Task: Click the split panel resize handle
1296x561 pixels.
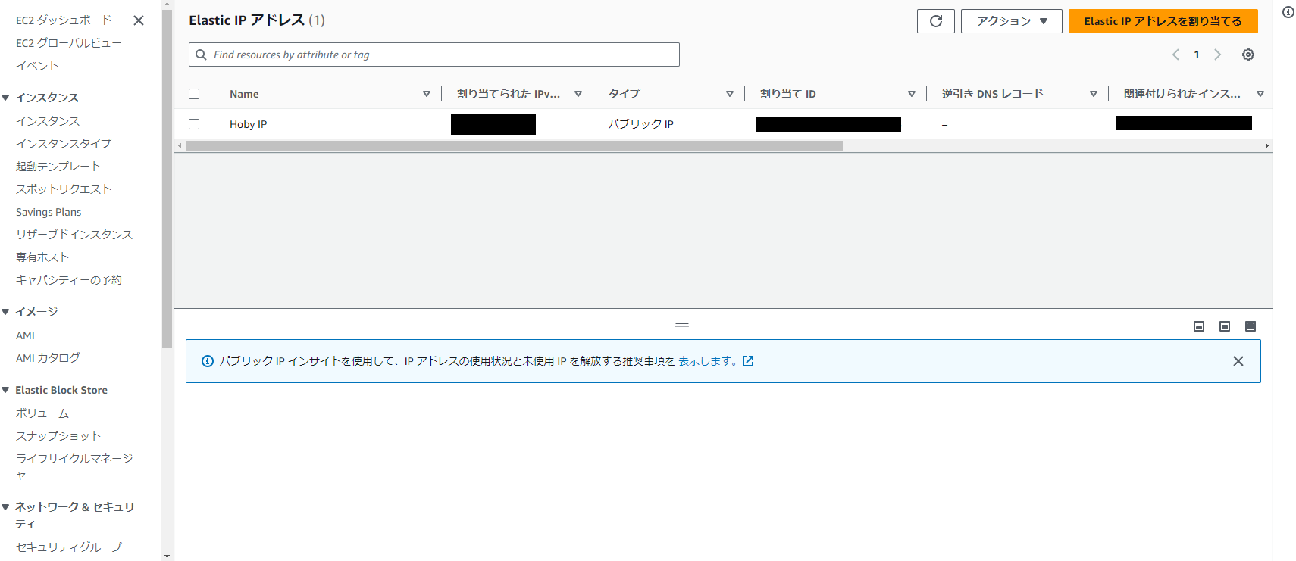Action: [x=682, y=325]
